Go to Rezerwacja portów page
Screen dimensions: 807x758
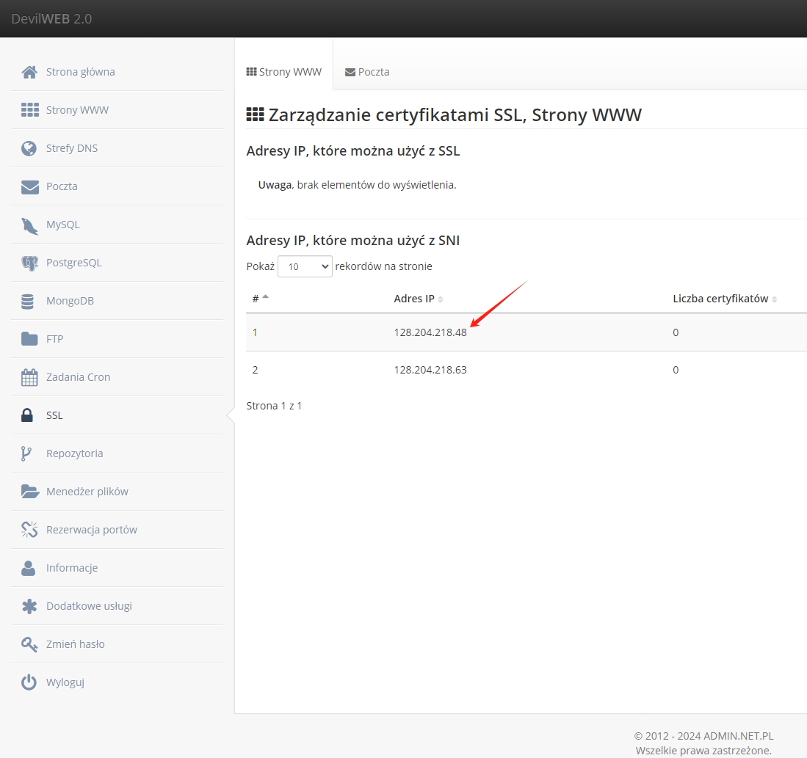(91, 530)
